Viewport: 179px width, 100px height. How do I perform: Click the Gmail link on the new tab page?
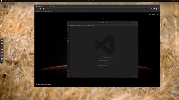point(150,15)
